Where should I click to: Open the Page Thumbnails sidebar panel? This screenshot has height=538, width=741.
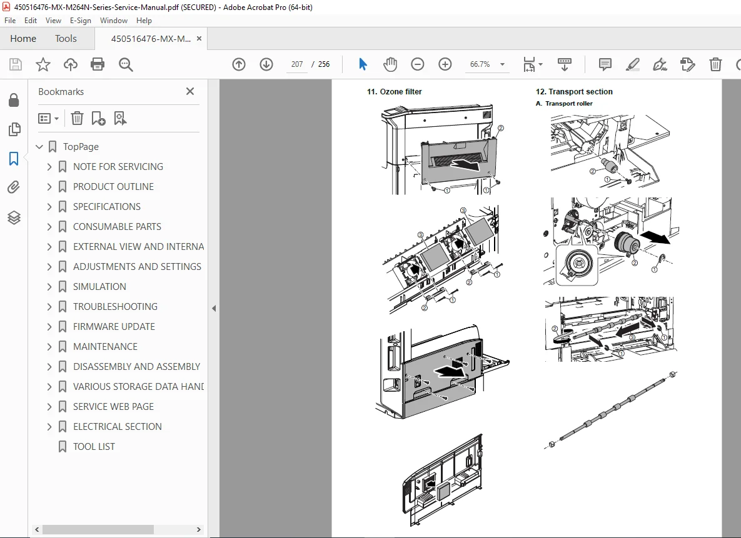point(14,129)
